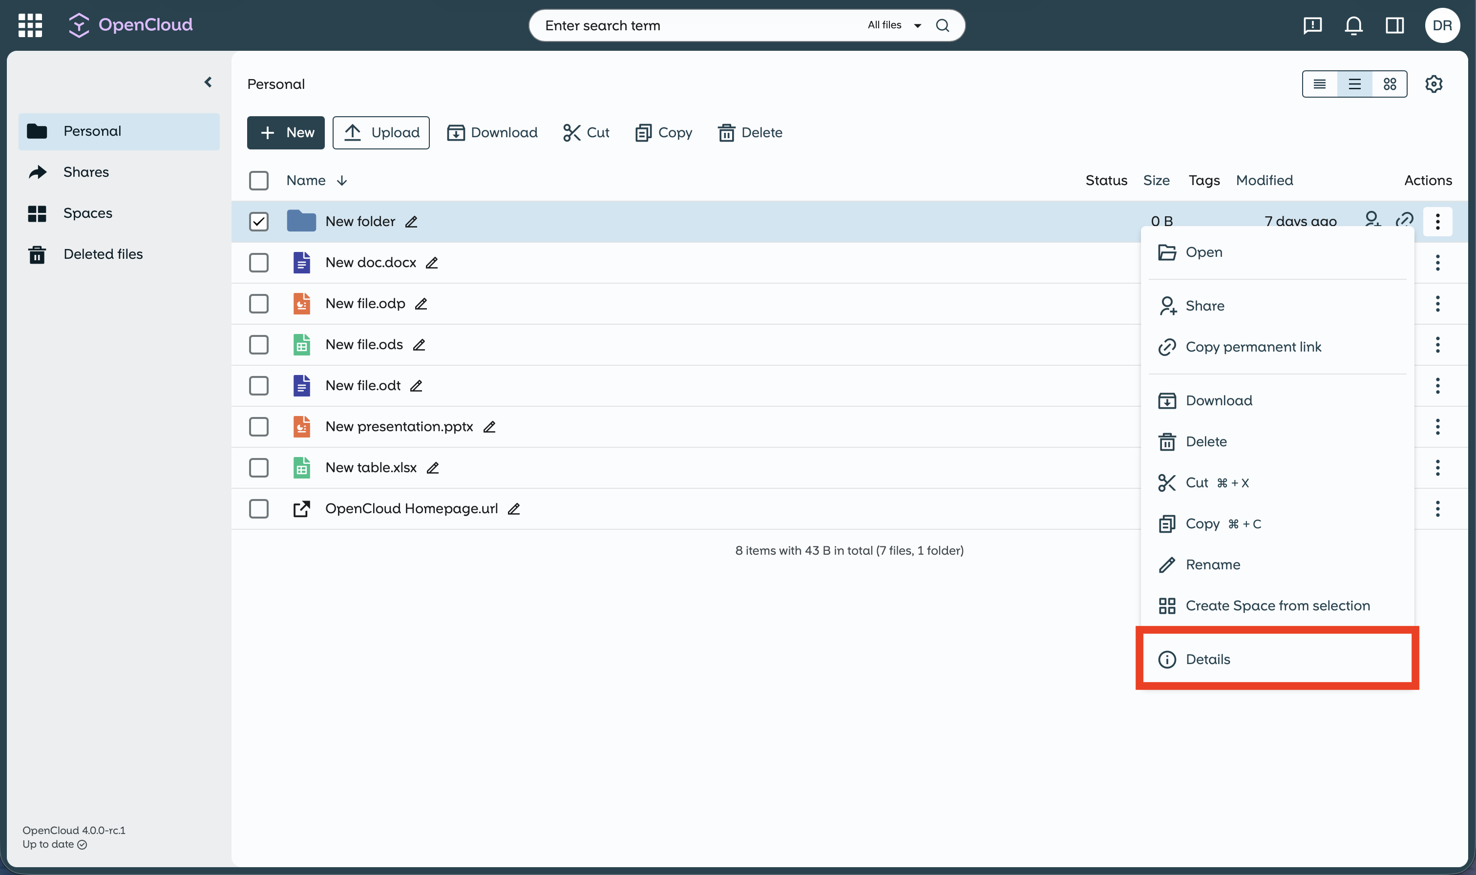1476x875 pixels.
Task: Open the feedback speech bubble icon
Action: tap(1312, 25)
